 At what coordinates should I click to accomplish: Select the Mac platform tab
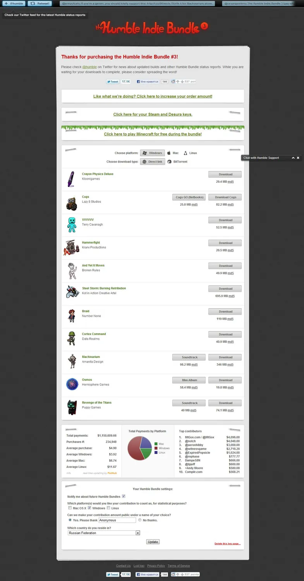[x=173, y=153]
